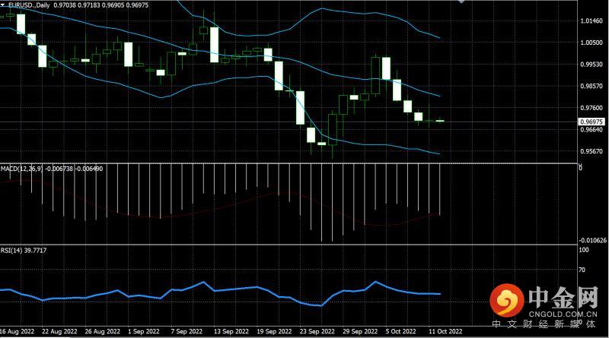Click the 1.00500 price axis label

[x=591, y=43]
